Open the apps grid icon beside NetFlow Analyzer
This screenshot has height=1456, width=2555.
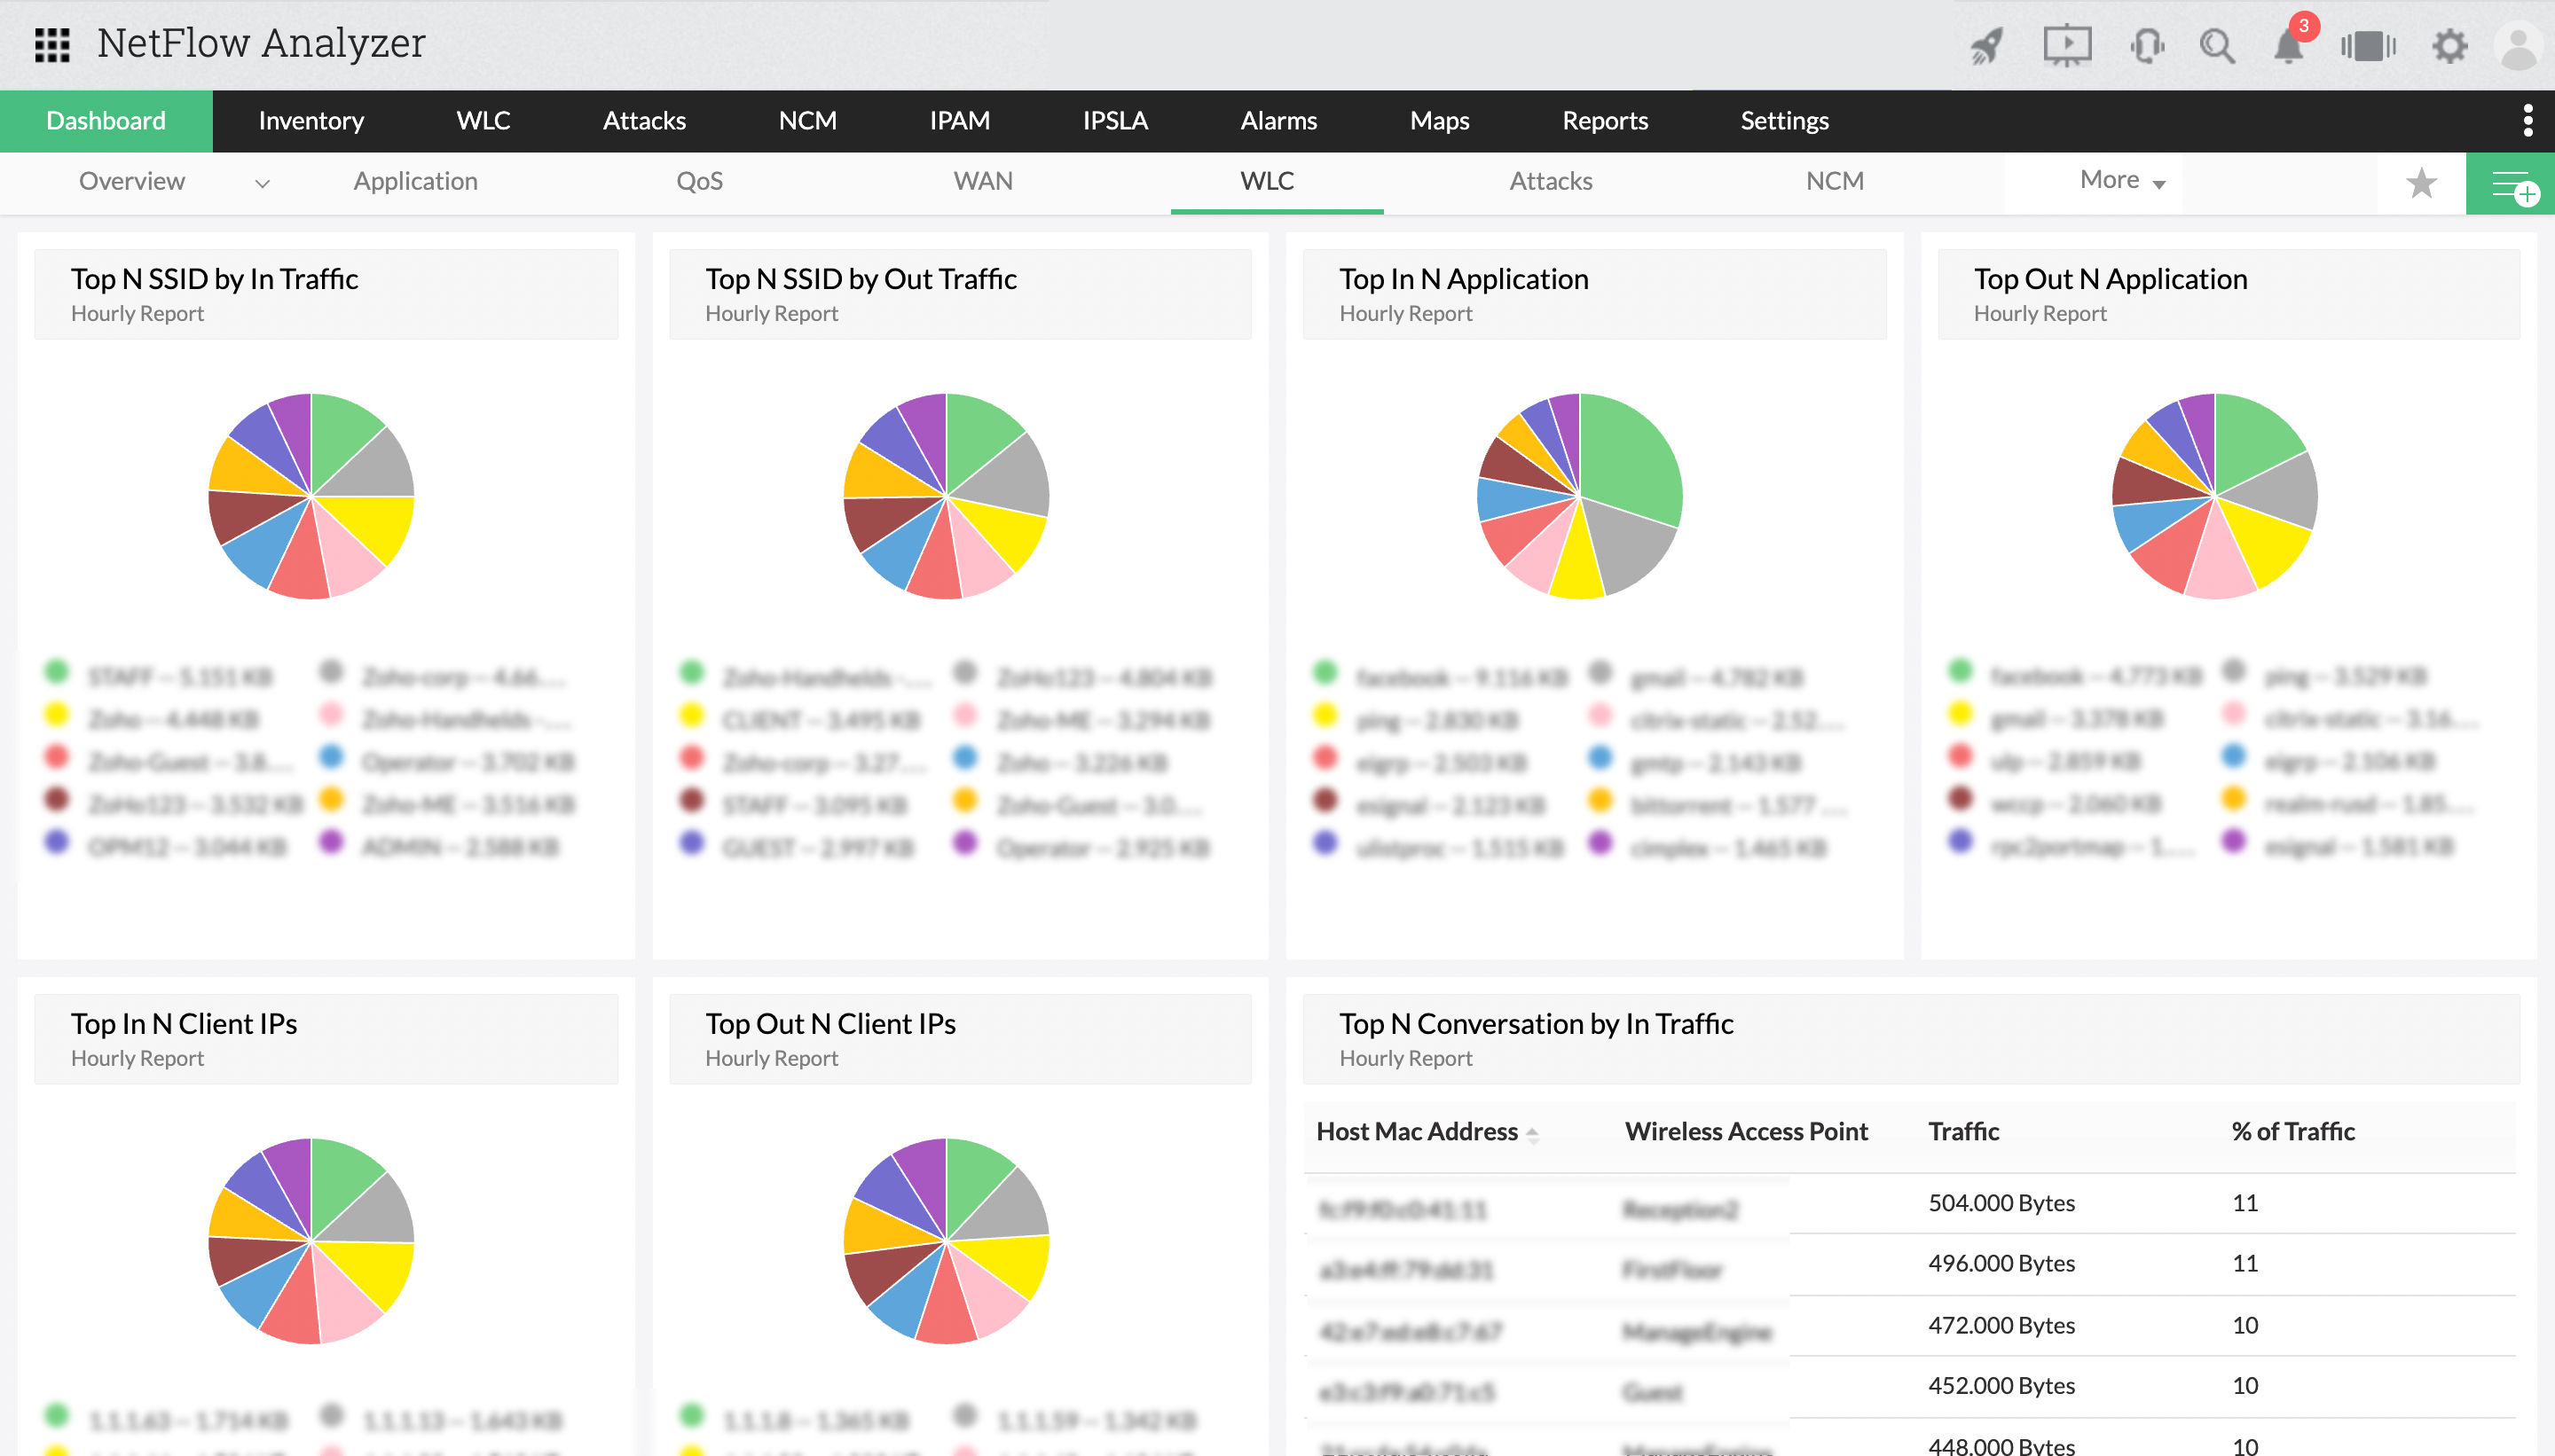[x=52, y=45]
